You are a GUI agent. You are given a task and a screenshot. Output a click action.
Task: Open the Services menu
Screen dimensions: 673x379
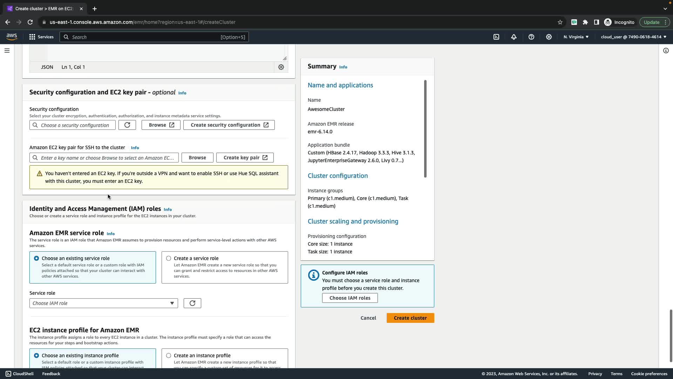point(41,37)
